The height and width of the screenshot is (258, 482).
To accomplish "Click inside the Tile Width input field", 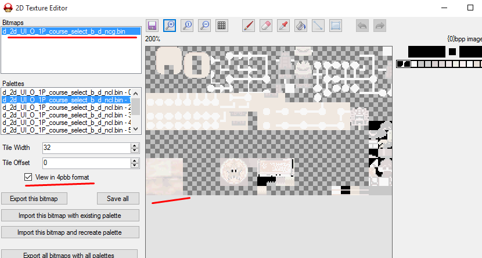I will coord(85,148).
